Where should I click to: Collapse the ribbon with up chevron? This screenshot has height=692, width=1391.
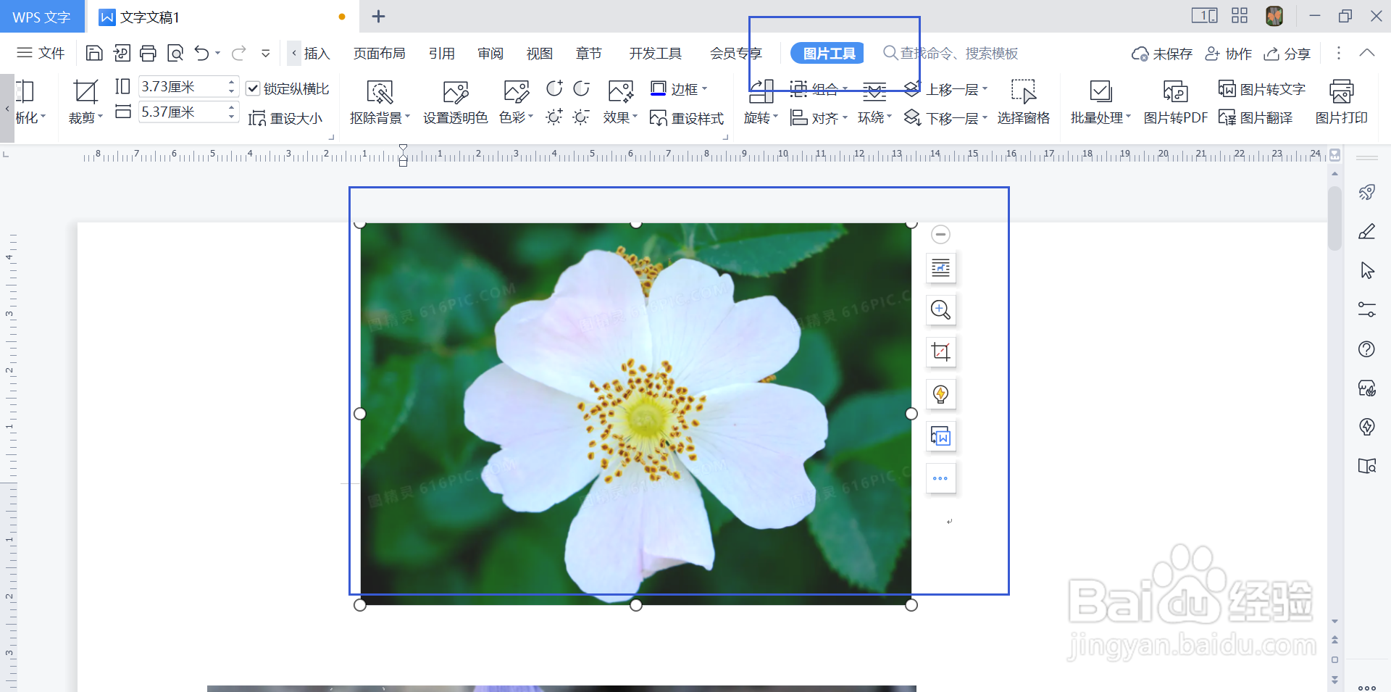pos(1366,53)
